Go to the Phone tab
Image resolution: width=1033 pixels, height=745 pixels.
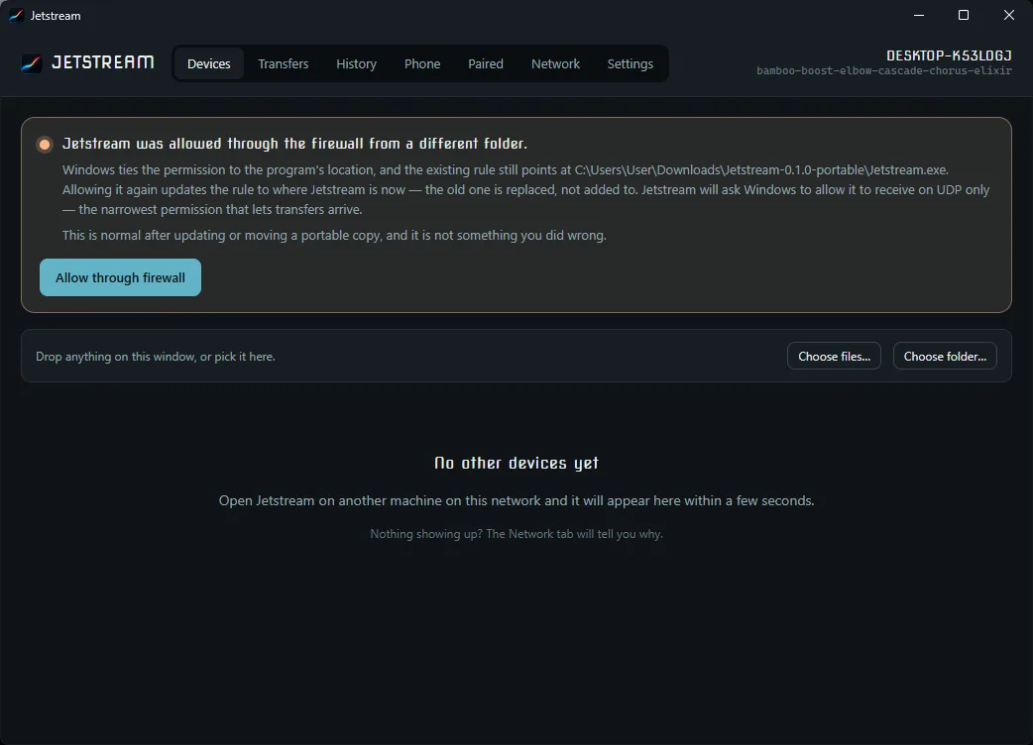[x=422, y=63]
